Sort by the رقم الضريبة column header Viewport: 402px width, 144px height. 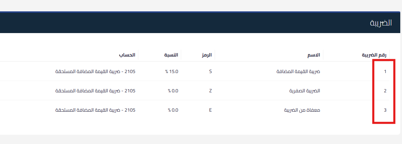374,55
